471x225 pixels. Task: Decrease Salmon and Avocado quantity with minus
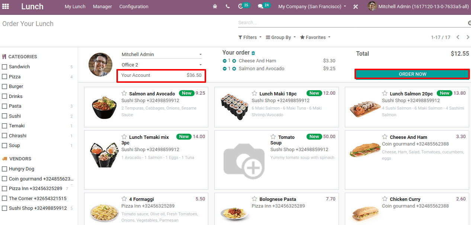(x=224, y=69)
